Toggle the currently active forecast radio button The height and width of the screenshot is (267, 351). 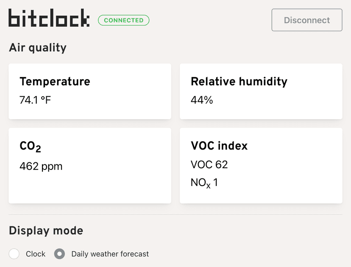(x=59, y=254)
